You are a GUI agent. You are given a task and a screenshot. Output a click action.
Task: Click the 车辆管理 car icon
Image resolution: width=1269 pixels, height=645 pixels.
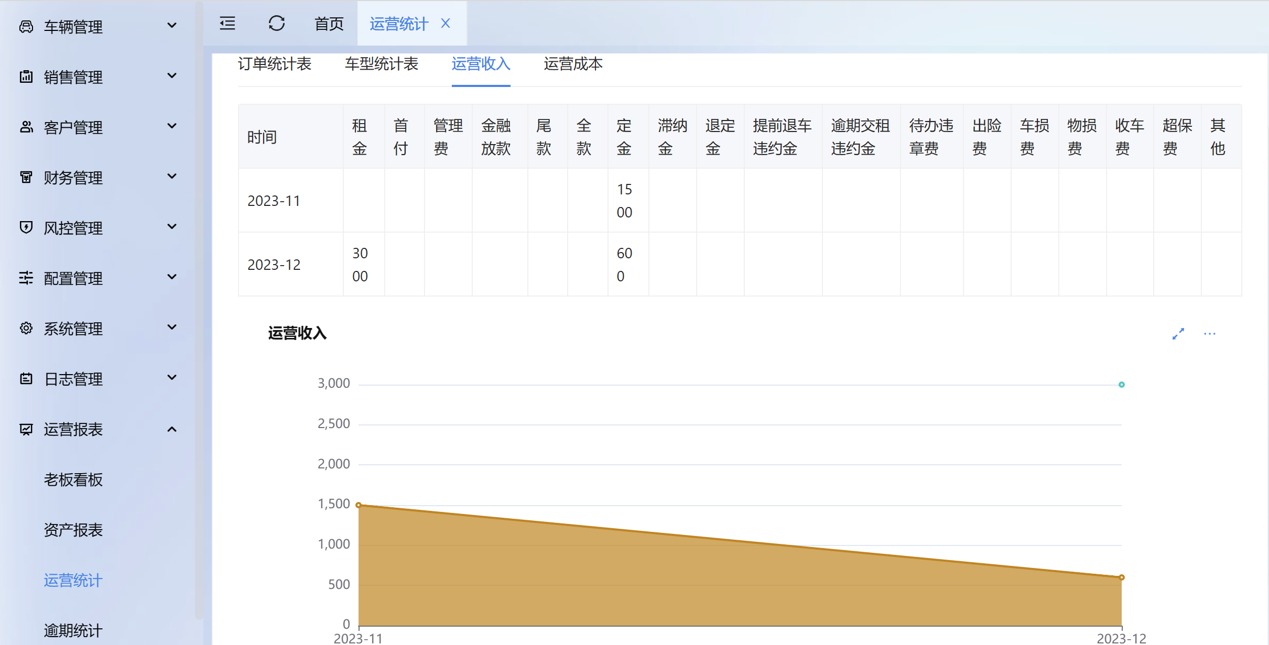click(x=26, y=27)
